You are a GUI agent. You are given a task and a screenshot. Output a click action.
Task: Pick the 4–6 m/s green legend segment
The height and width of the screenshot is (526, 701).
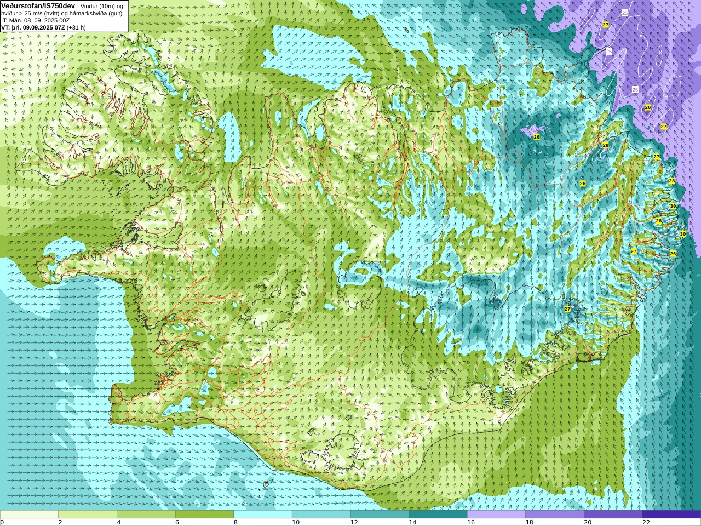(x=146, y=514)
